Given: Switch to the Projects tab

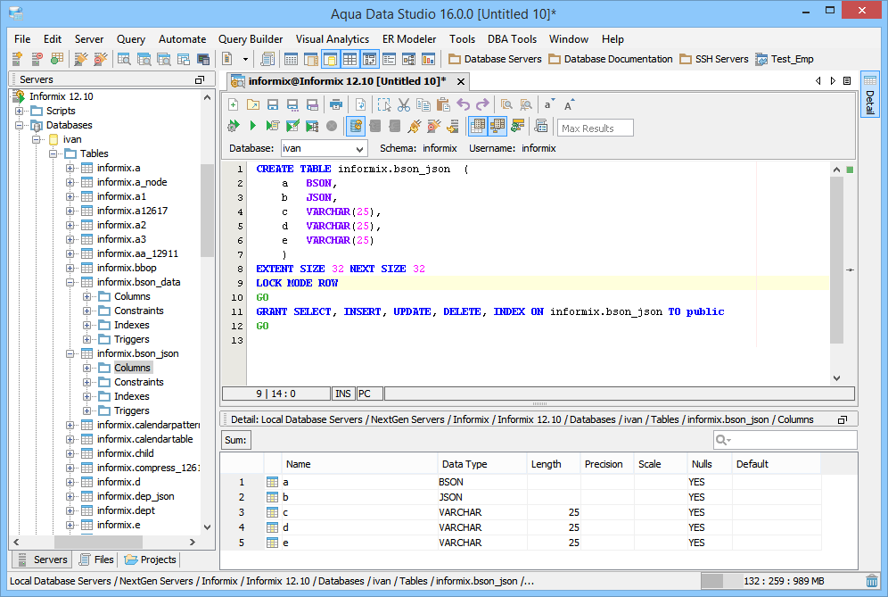Looking at the screenshot, I should [151, 560].
